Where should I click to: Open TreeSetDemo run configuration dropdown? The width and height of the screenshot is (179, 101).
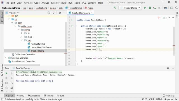130,8
